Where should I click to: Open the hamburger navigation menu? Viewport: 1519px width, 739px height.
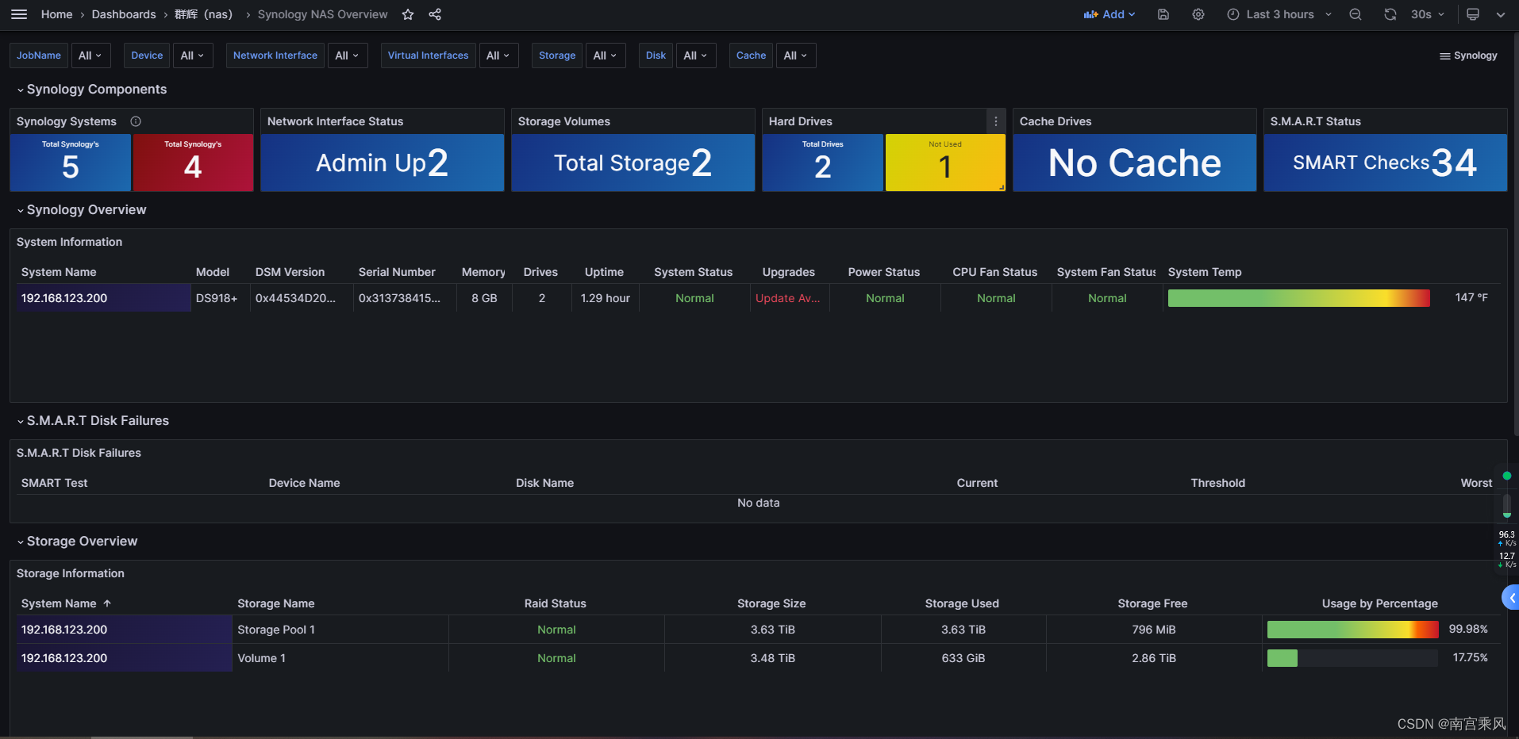coord(19,14)
